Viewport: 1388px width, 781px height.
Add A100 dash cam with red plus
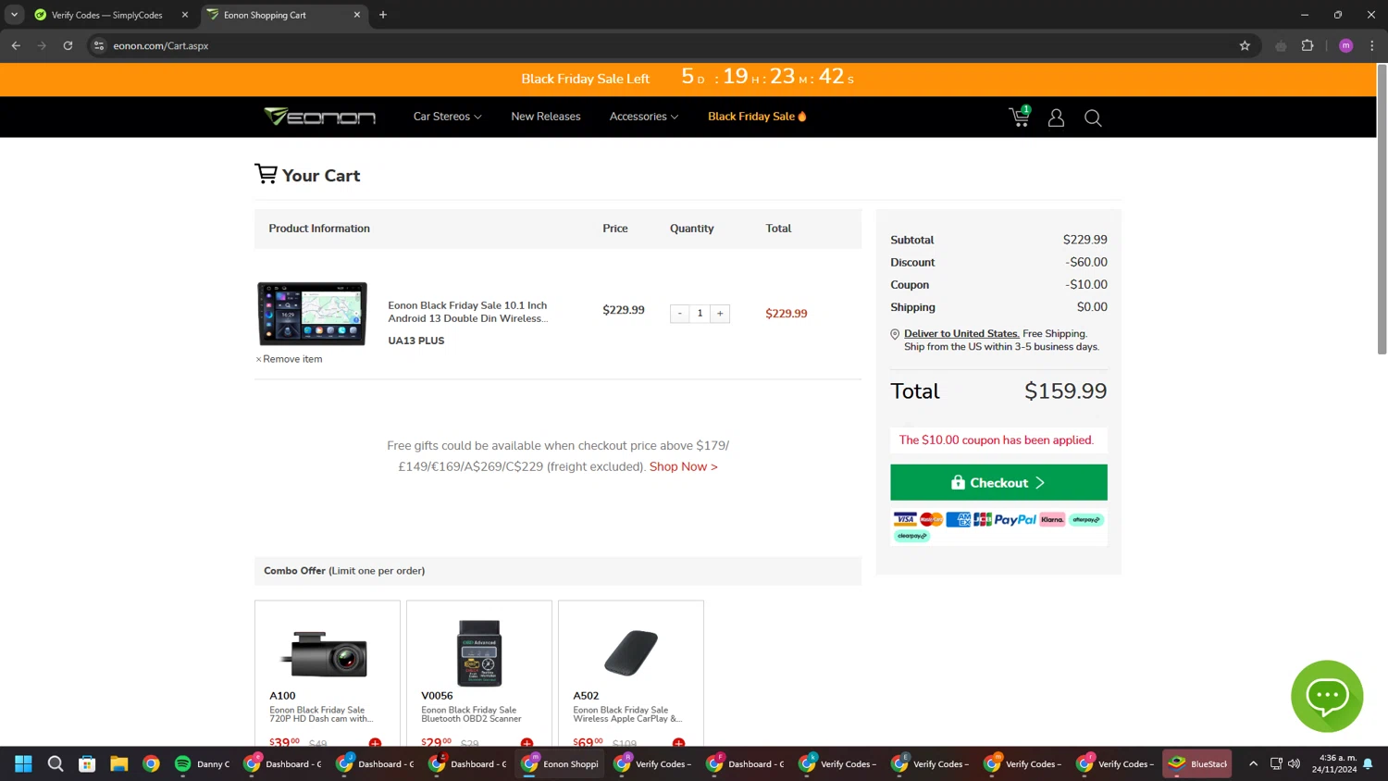375,742
